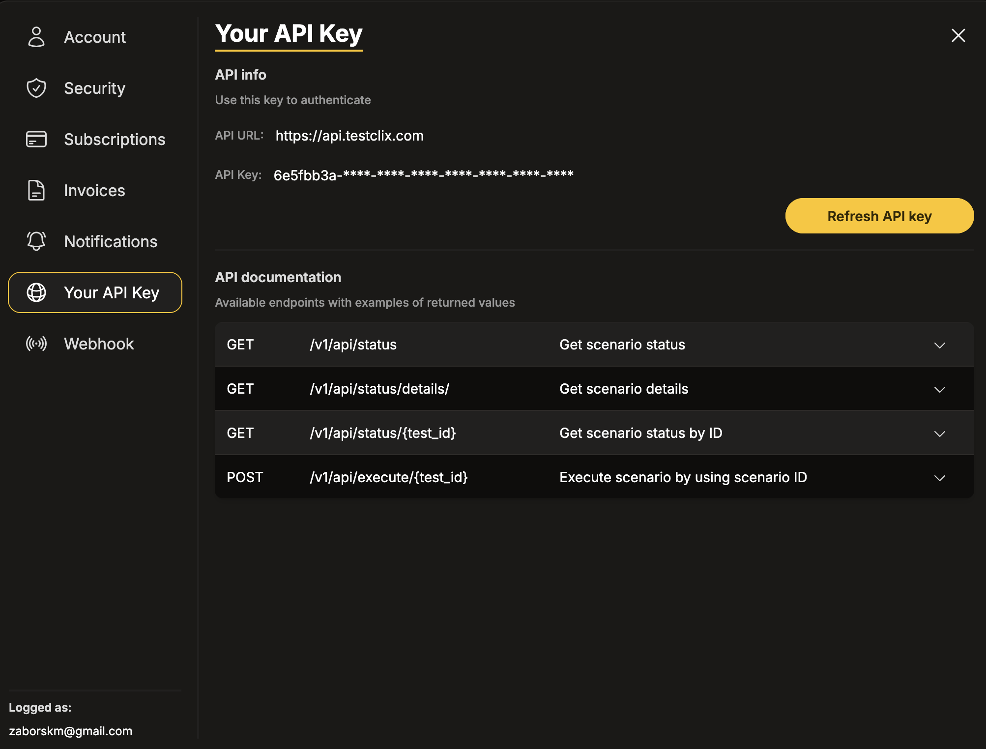
Task: Open the Invoices section
Action: click(95, 190)
